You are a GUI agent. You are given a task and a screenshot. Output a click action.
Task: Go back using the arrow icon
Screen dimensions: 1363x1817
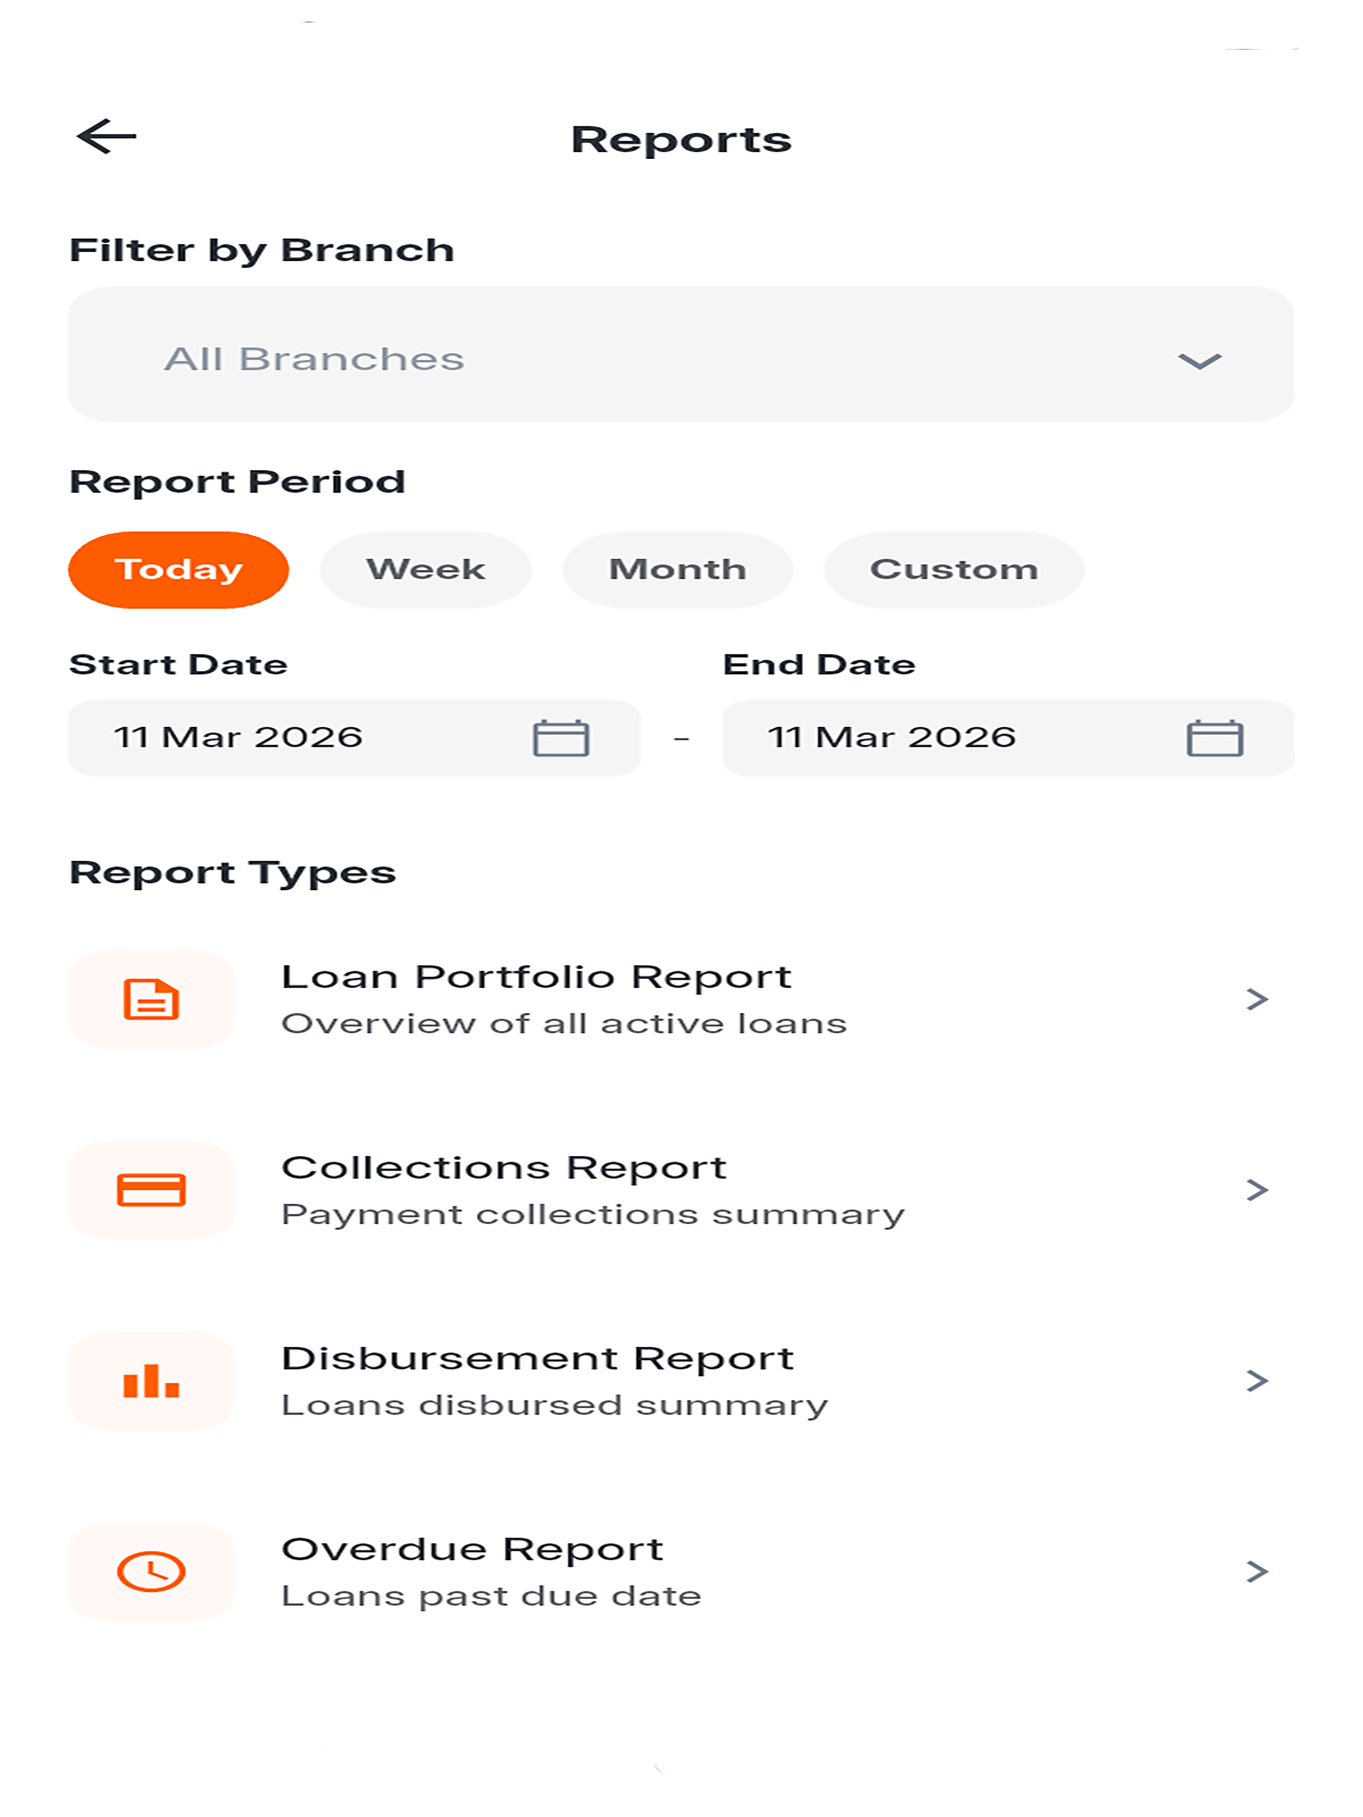pyautogui.click(x=107, y=137)
